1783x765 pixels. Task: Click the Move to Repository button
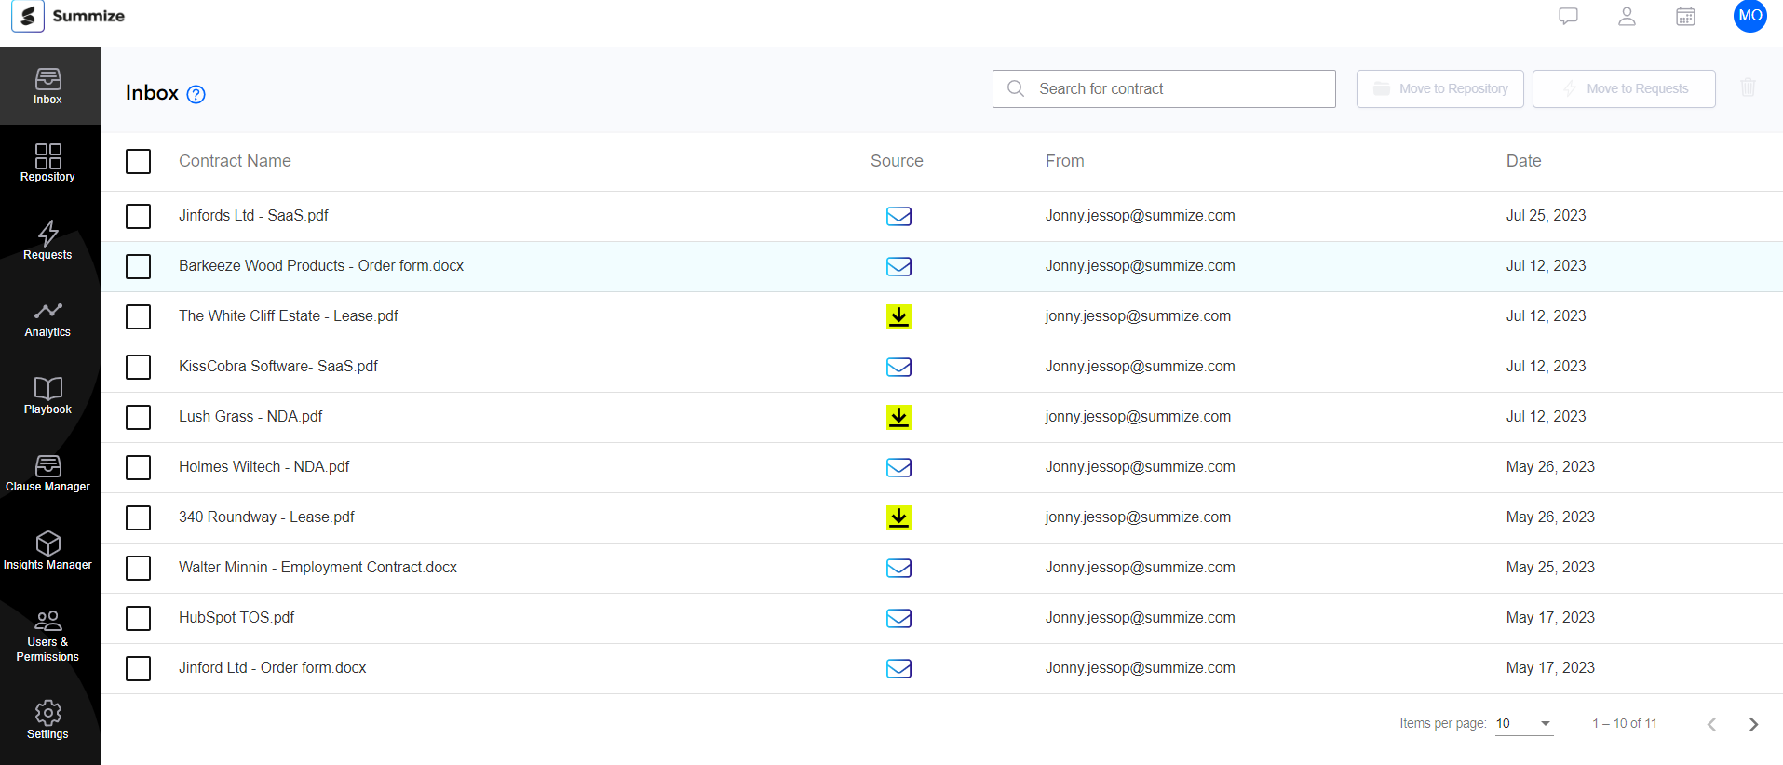point(1439,88)
